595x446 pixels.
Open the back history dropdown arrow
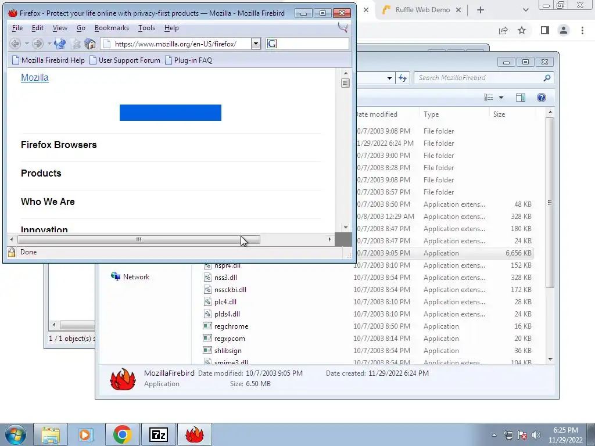point(27,44)
